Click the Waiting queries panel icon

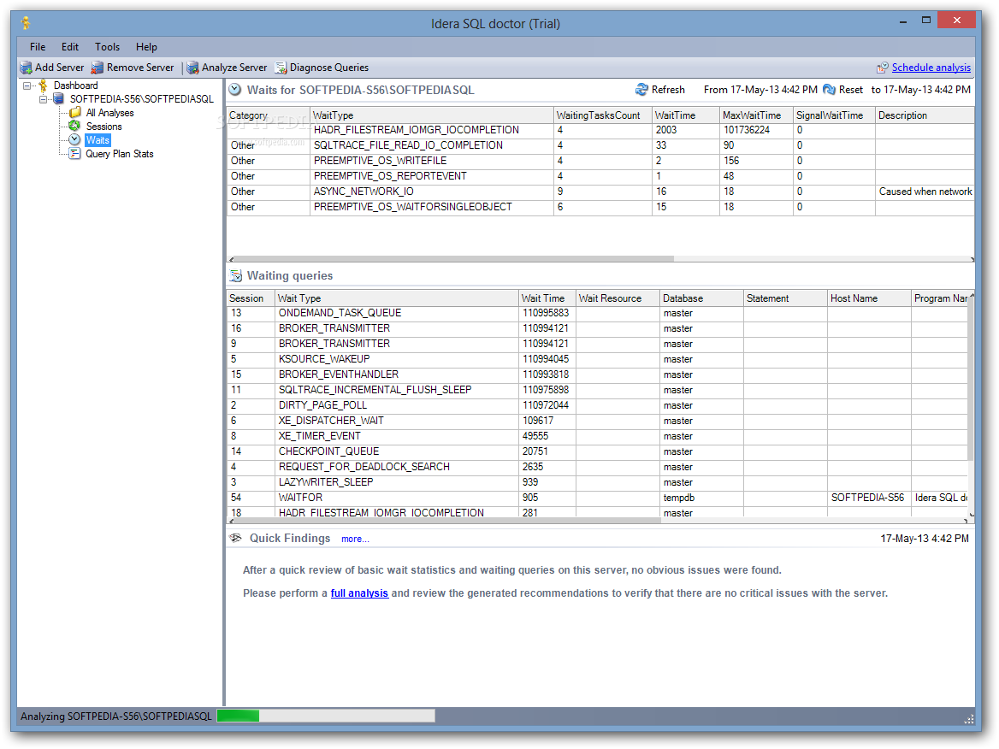coord(236,276)
